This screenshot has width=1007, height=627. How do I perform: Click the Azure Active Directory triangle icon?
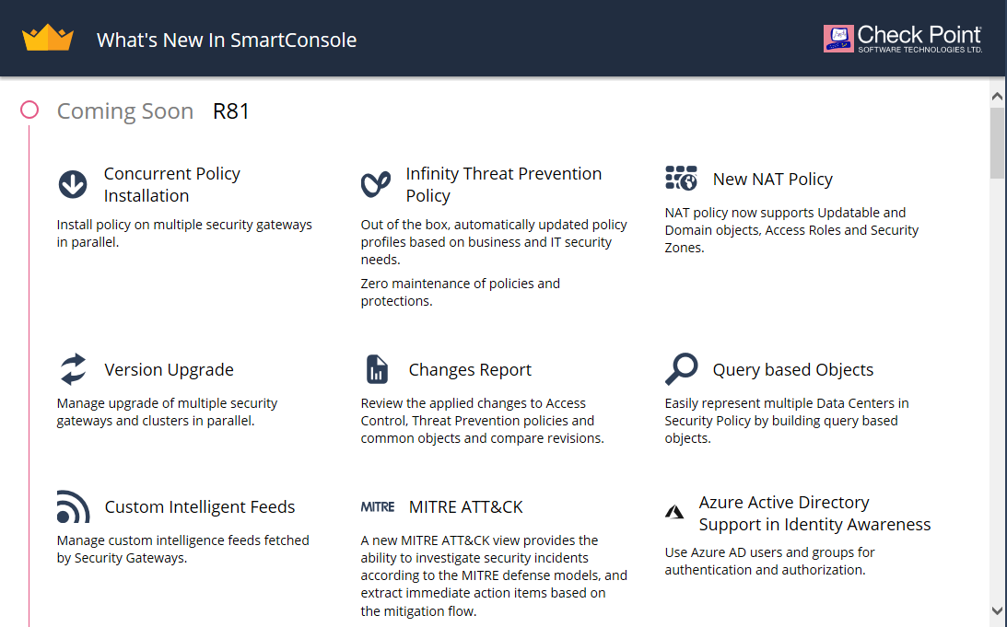coord(674,512)
